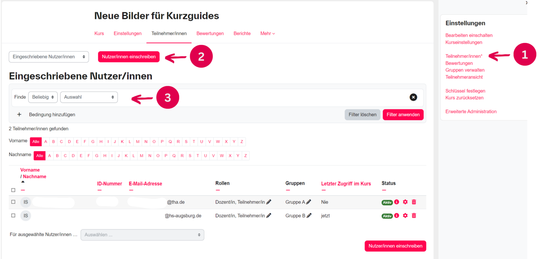Open the Mehr menu
Screen dimensions: 540x259
[267, 34]
